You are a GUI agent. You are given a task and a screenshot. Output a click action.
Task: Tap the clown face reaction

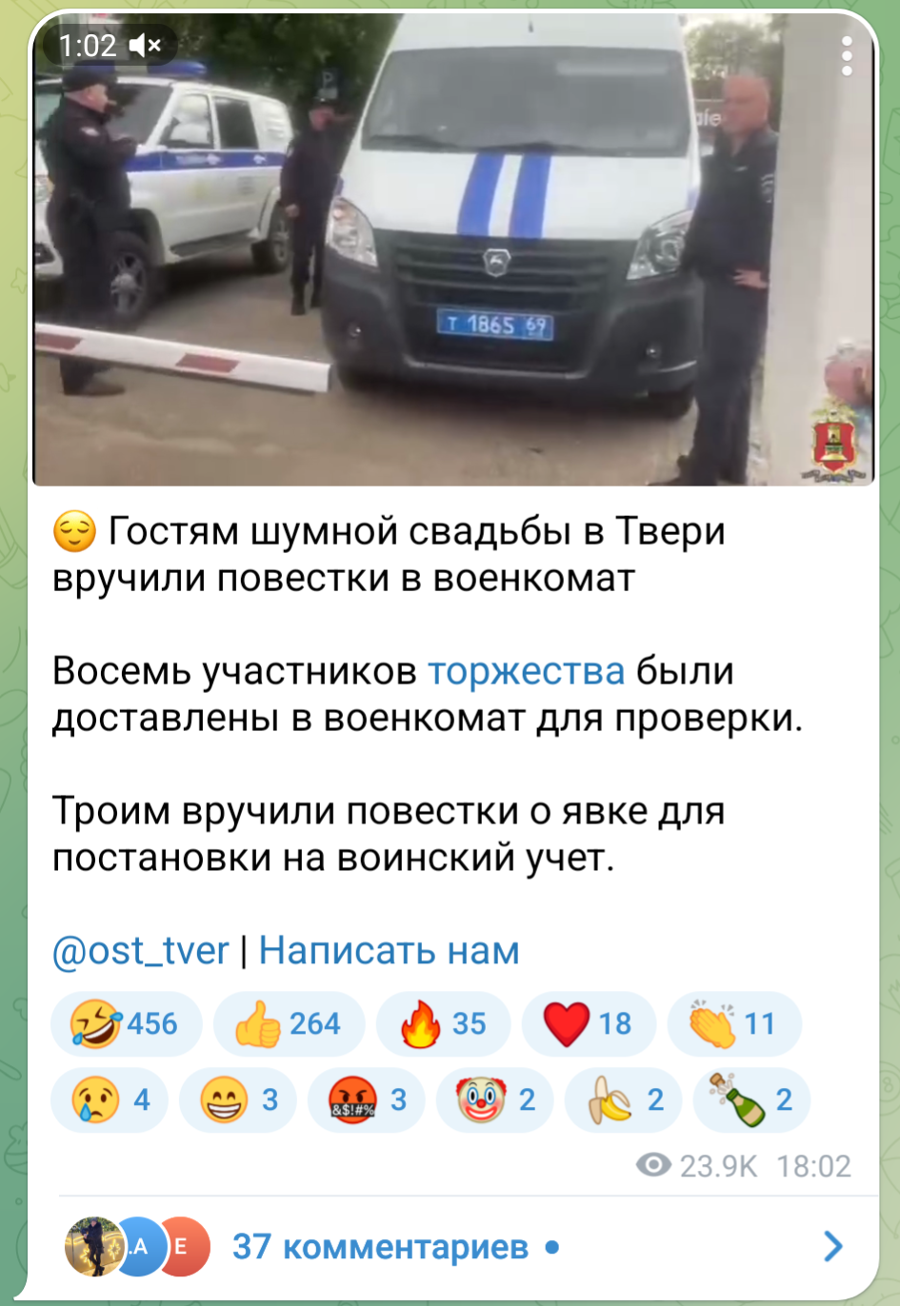pyautogui.click(x=494, y=1100)
